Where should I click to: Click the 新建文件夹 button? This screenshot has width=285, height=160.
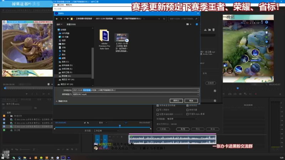point(71,24)
